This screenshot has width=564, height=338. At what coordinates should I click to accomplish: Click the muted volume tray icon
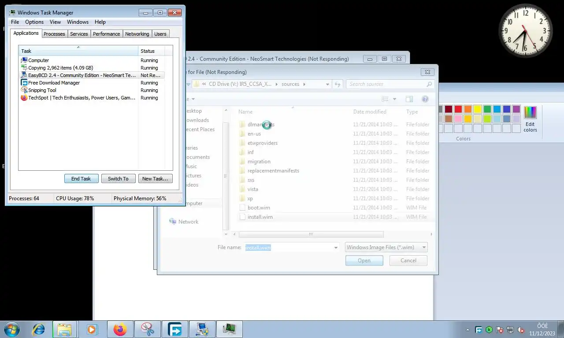click(521, 330)
